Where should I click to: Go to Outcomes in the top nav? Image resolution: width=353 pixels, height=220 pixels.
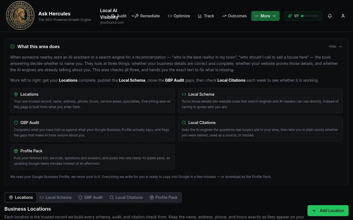point(234,16)
